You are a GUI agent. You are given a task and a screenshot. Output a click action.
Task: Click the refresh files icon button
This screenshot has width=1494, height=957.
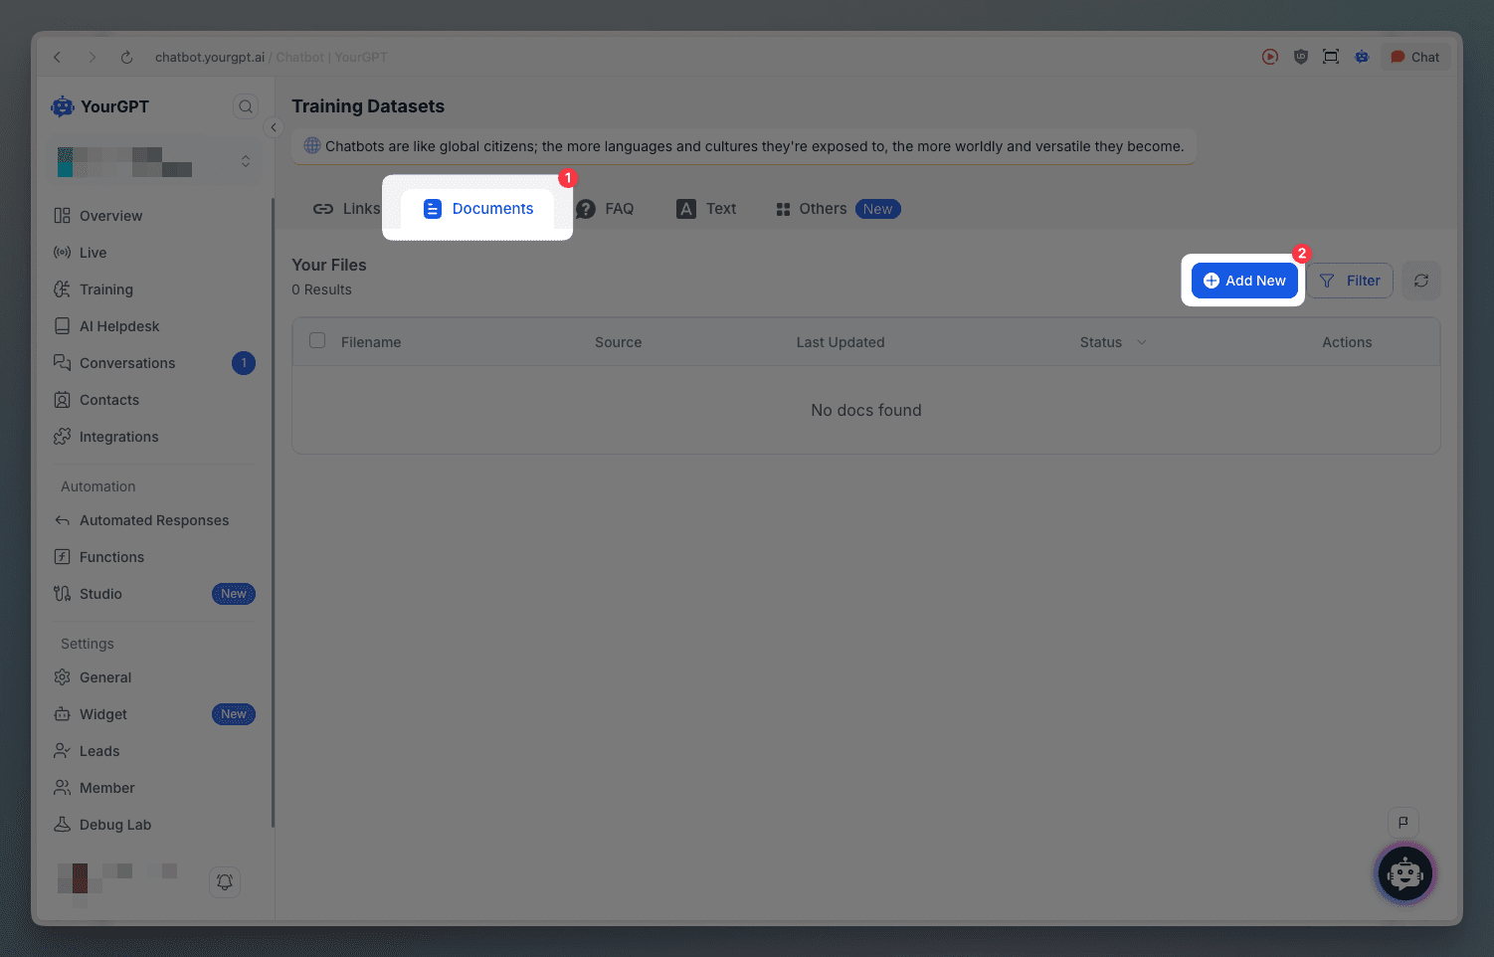click(x=1420, y=281)
